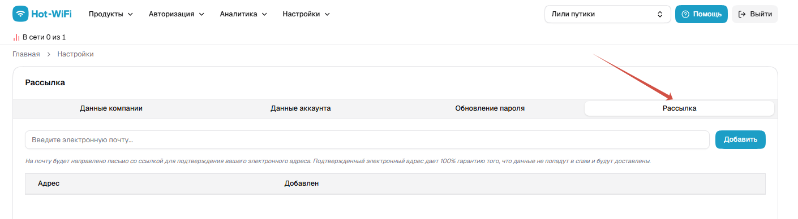798x219 pixels.
Task: Open the Настройки menu
Action: point(306,14)
